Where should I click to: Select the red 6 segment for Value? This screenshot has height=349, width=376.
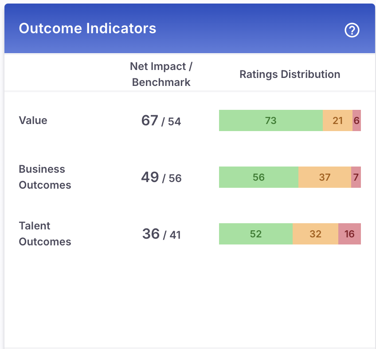(356, 120)
